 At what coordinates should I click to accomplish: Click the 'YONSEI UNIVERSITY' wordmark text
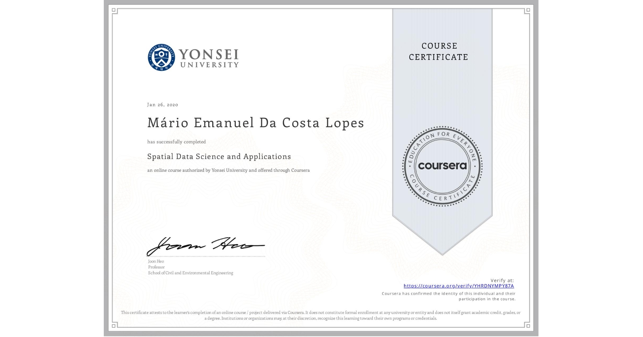click(x=209, y=58)
